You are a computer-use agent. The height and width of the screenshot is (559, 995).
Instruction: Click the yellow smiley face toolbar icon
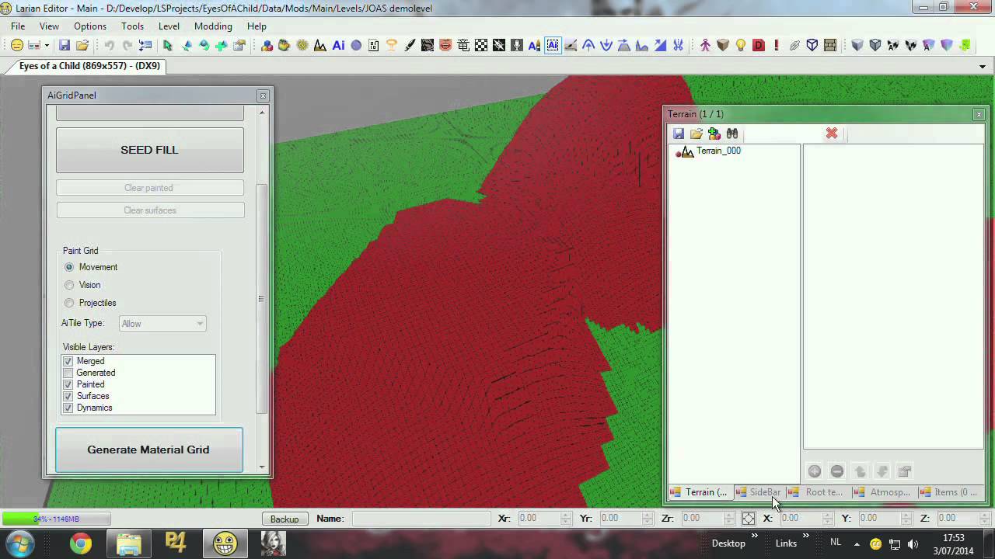point(16,46)
